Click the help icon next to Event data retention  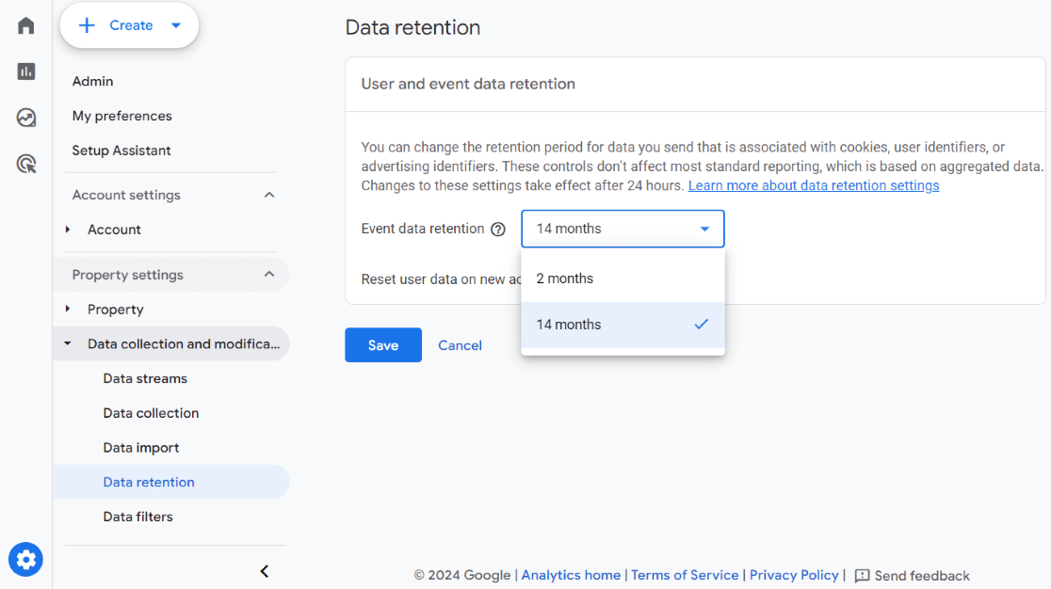[x=498, y=229]
